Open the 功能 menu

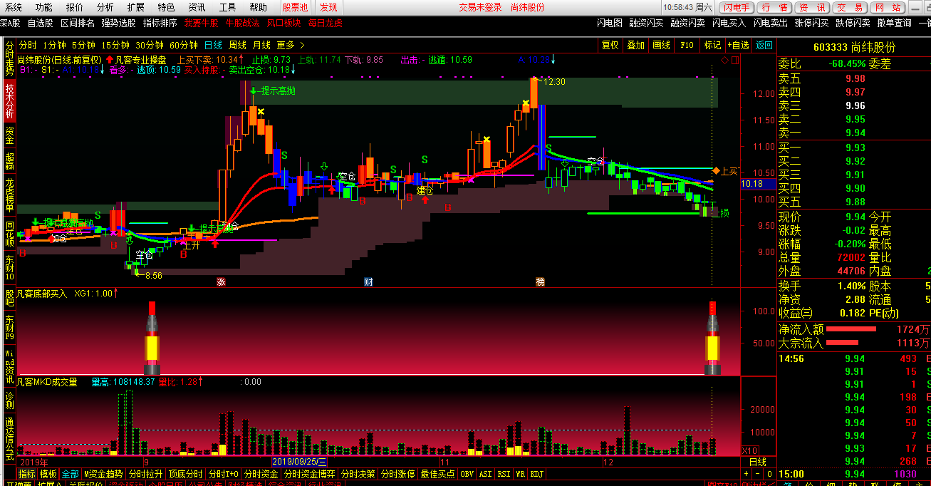(43, 7)
